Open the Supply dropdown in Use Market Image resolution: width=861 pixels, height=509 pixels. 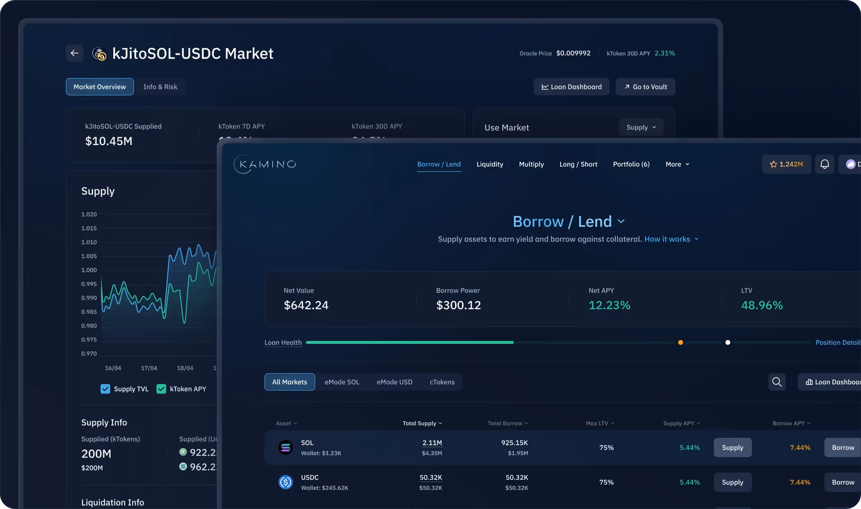coord(641,127)
